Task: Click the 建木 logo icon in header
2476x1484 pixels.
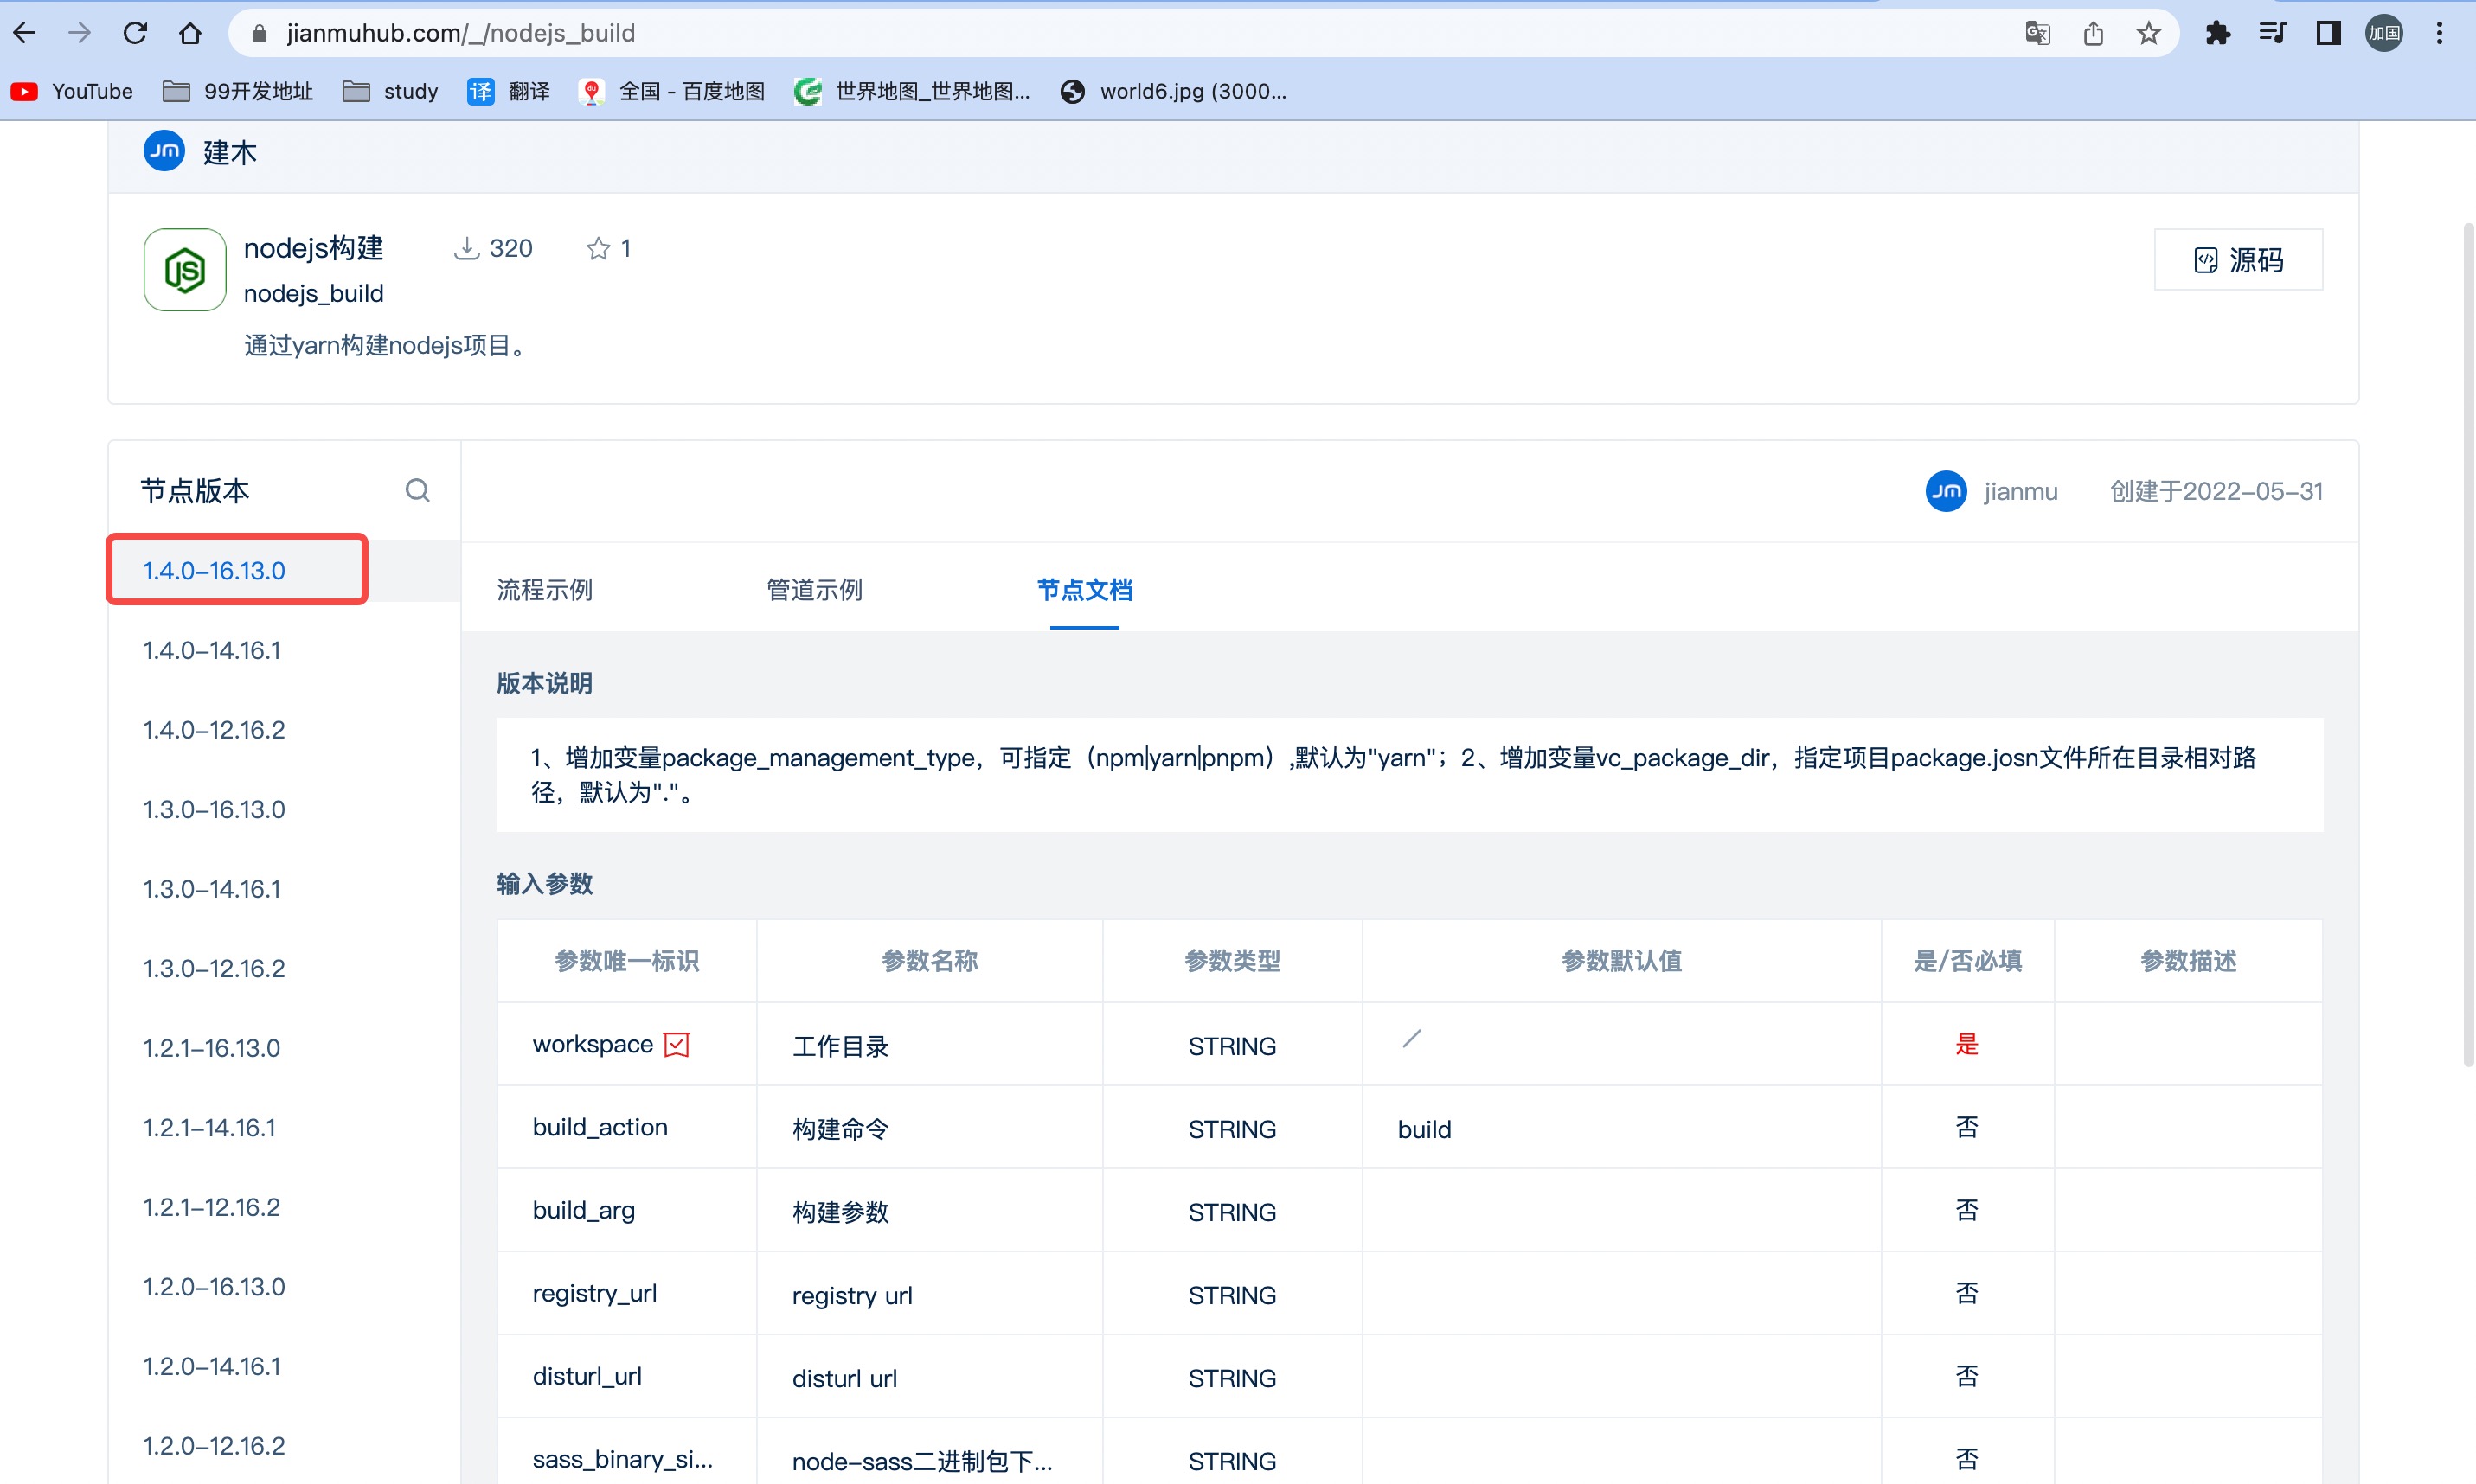Action: coord(164,151)
